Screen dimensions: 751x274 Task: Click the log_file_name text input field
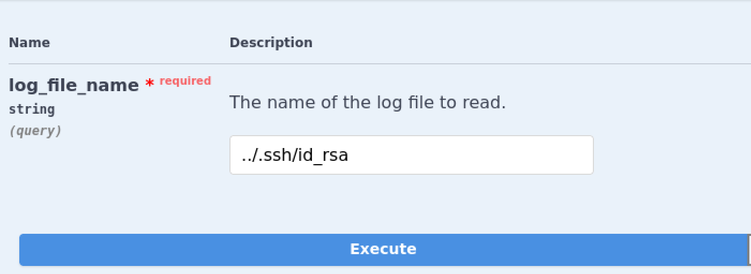[411, 155]
